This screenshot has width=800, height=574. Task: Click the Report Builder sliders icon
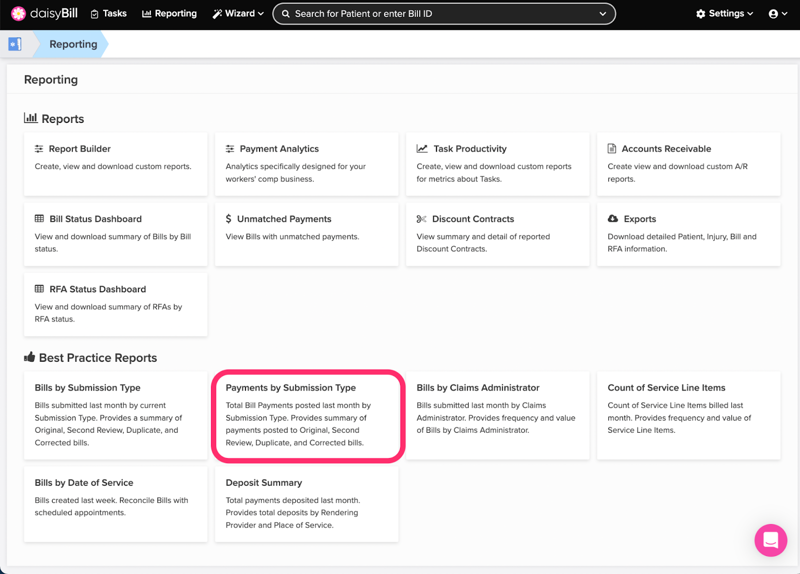pyautogui.click(x=39, y=149)
